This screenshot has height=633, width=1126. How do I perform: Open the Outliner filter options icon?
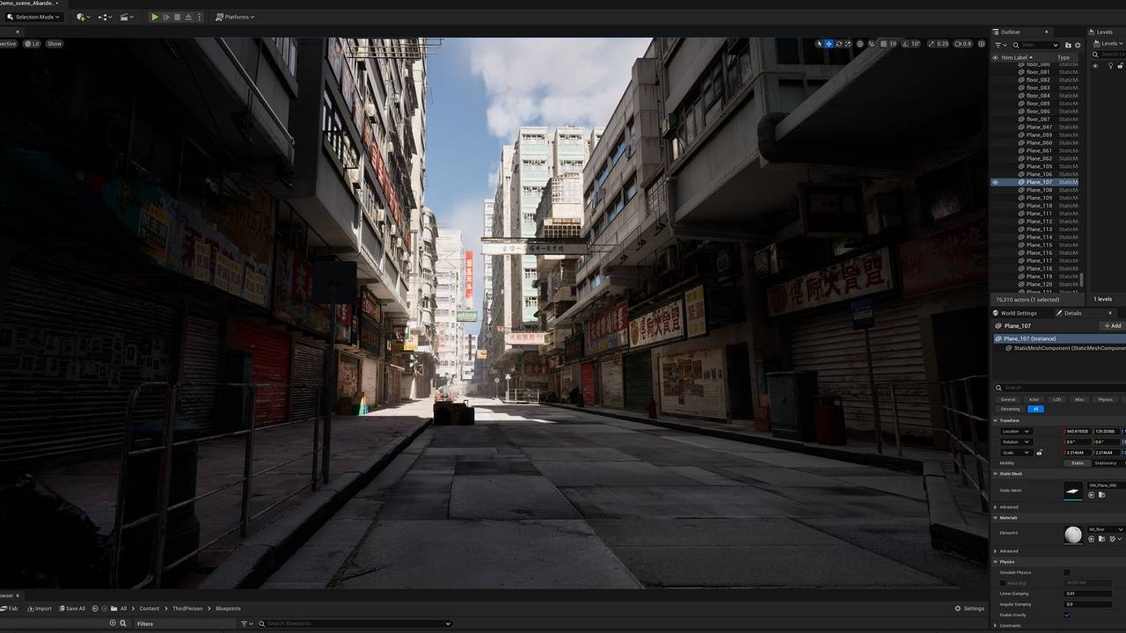[x=999, y=45]
